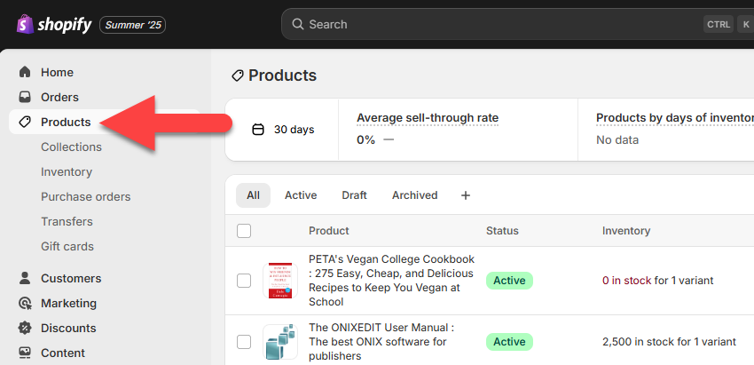
Task: Click the ONIXEDIT User Manual thumbnail
Action: point(280,342)
